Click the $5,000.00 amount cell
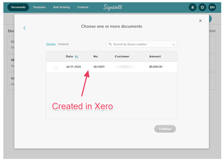224x162 pixels. coord(156,67)
